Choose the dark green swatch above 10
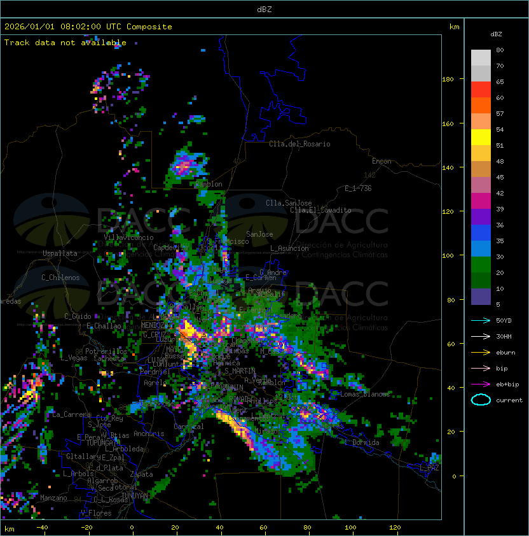This screenshot has width=529, height=536. [x=481, y=280]
